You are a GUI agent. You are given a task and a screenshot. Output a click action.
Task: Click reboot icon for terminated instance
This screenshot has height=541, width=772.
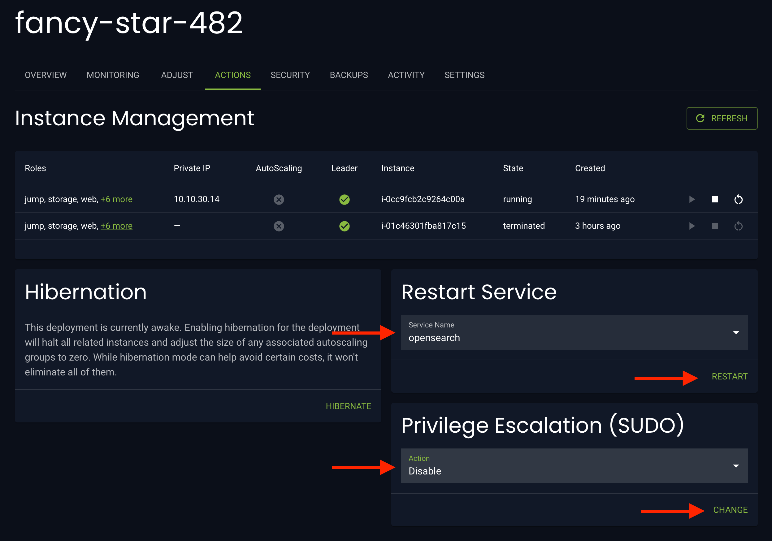(x=738, y=226)
